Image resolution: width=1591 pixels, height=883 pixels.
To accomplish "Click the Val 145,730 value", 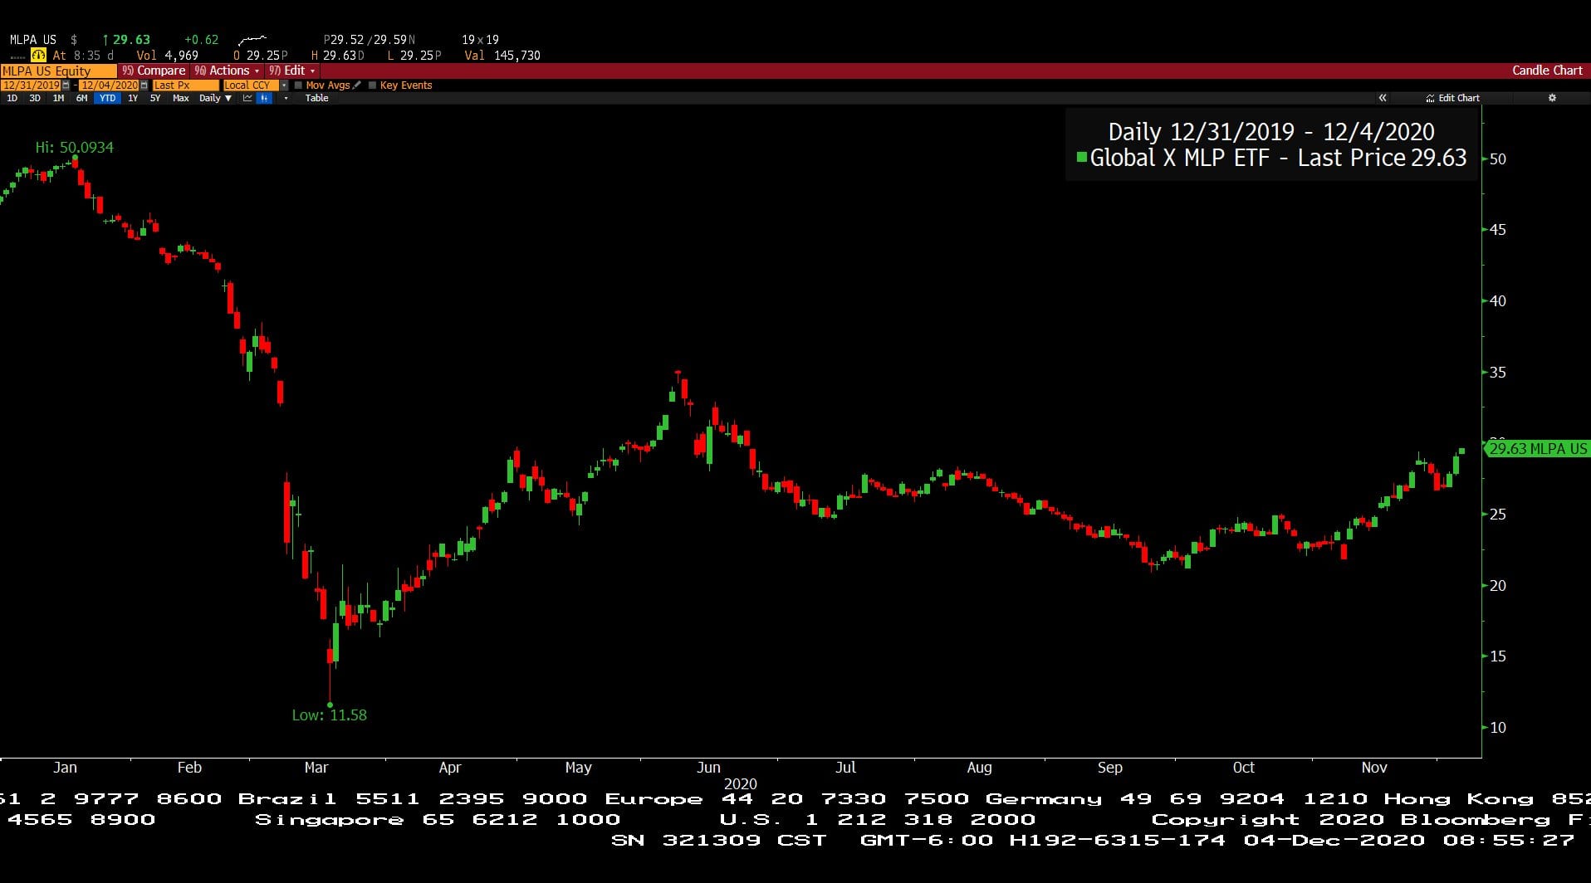I will pos(502,56).
